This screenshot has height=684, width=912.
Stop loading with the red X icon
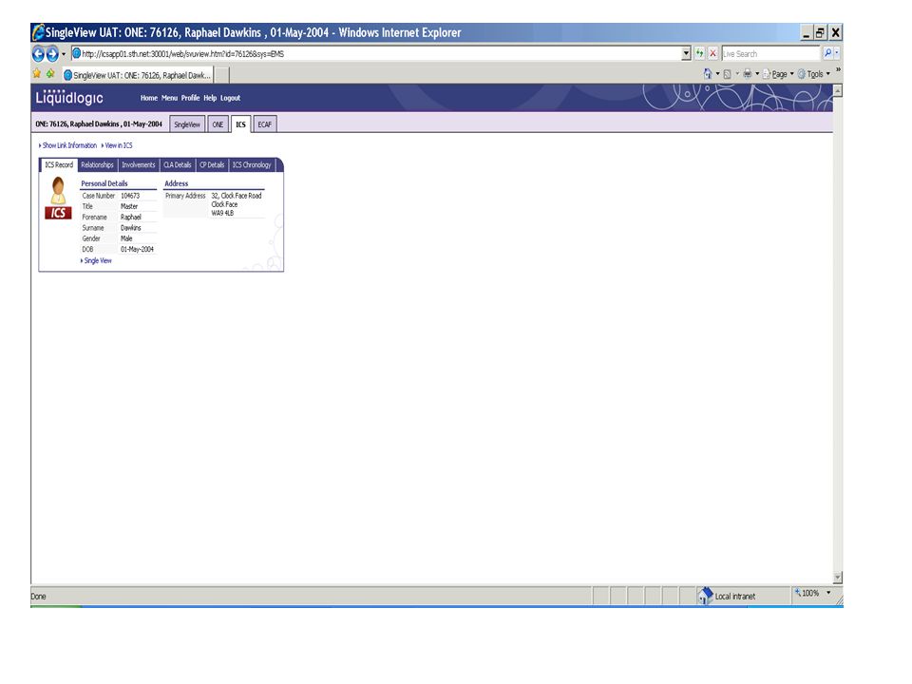712,53
